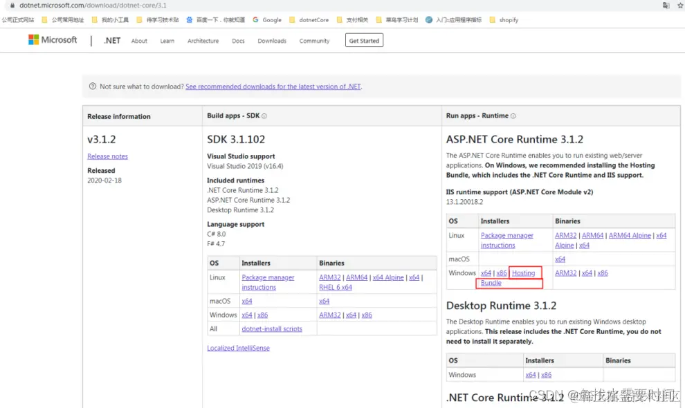The height and width of the screenshot is (408, 685).
Task: Click the IIS module version 13.1.20018.2
Action: point(464,202)
